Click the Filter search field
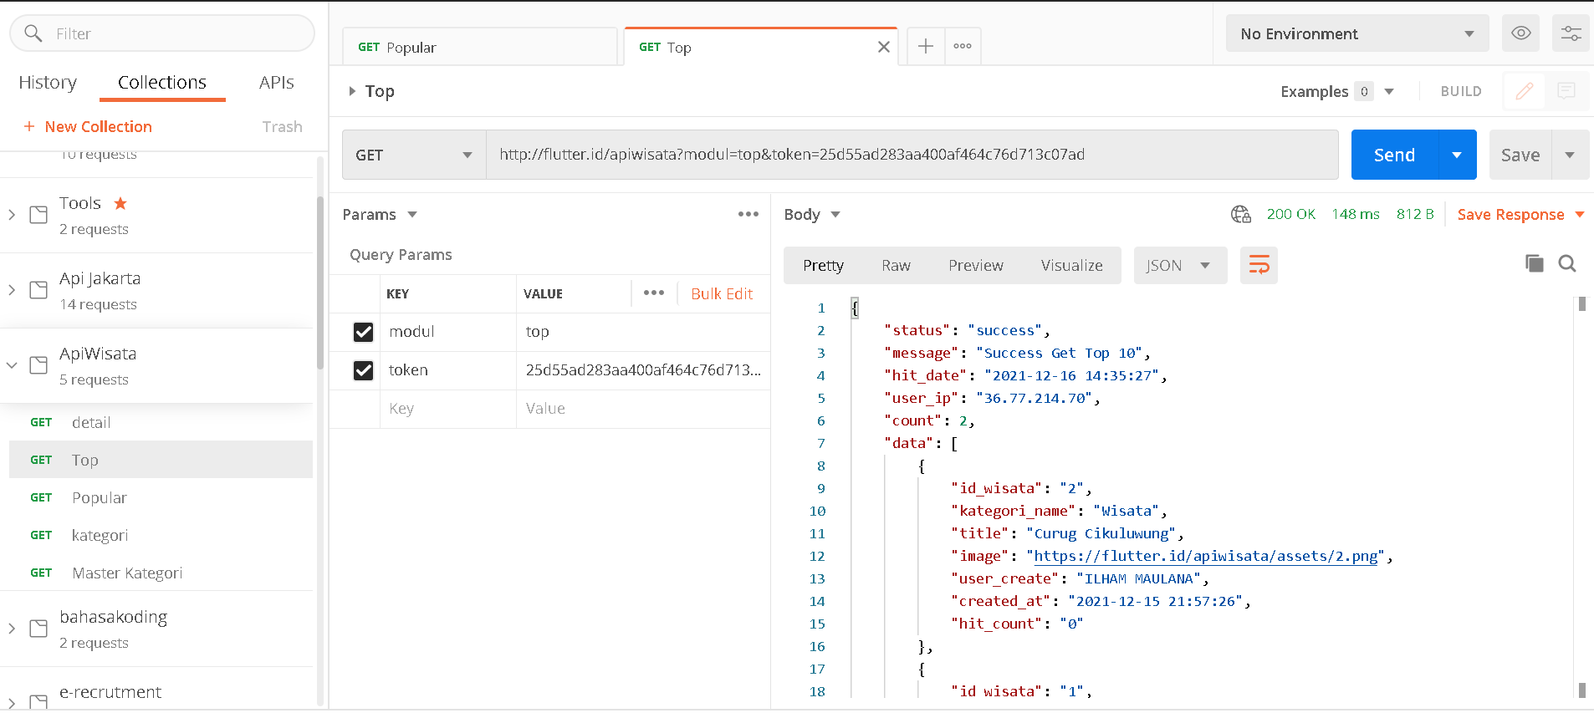Image resolution: width=1594 pixels, height=713 pixels. (162, 33)
